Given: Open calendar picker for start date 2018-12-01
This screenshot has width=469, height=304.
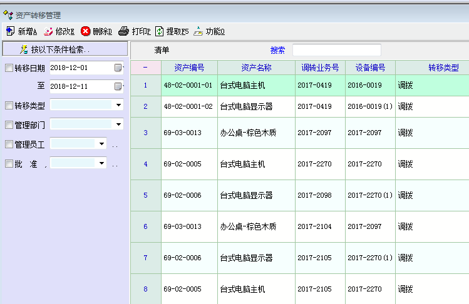Looking at the screenshot, I should pyautogui.click(x=118, y=68).
